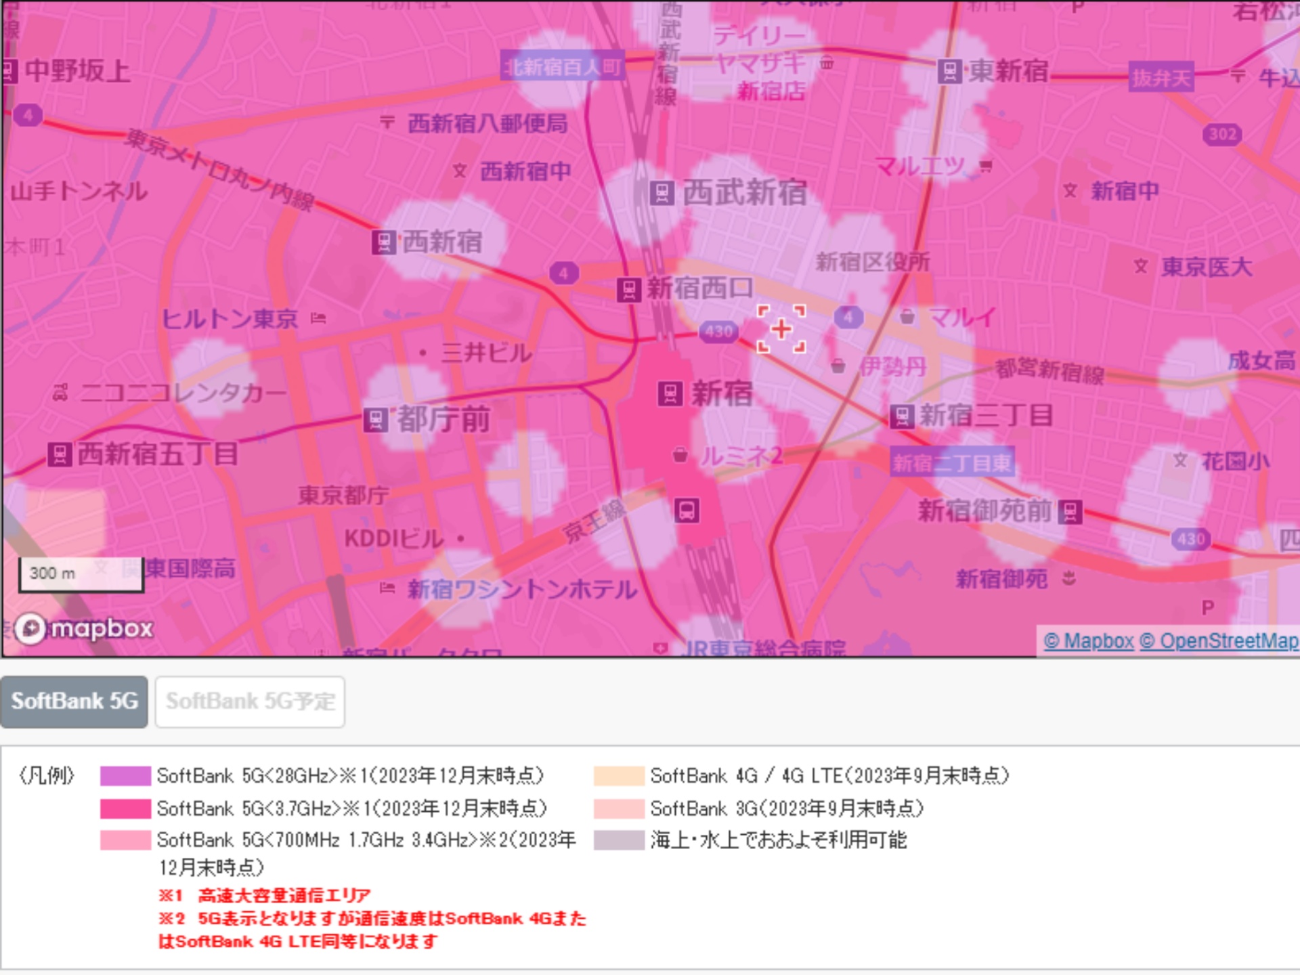Click the Mapbox logo on the map
This screenshot has width=1300, height=975.
click(x=85, y=629)
